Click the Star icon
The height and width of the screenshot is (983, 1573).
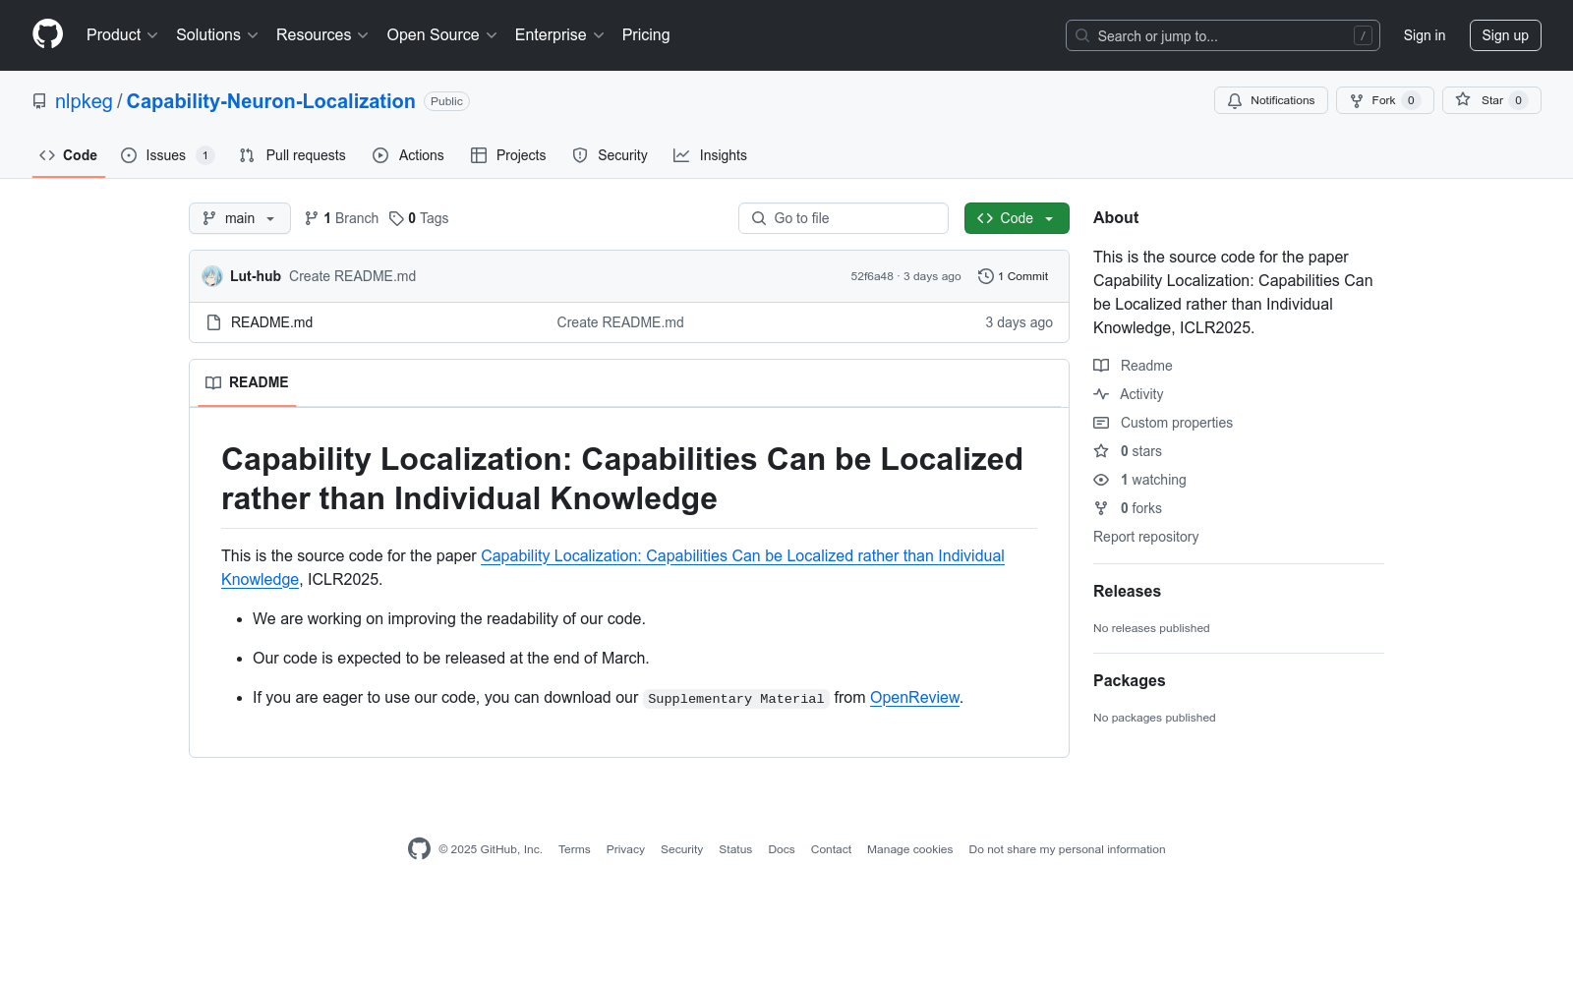point(1463,100)
